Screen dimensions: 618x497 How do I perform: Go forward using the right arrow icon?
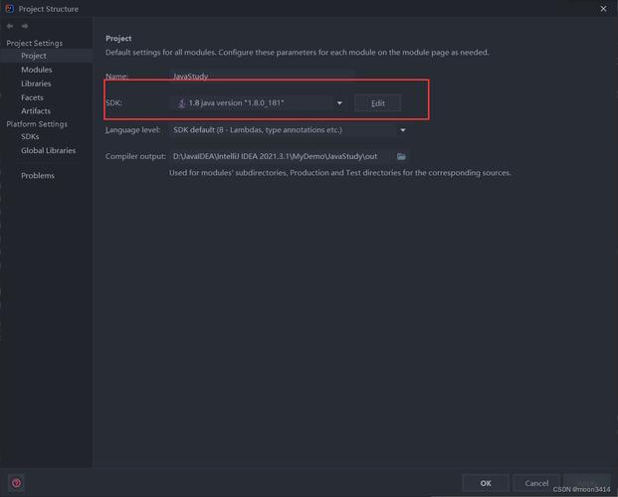25,26
